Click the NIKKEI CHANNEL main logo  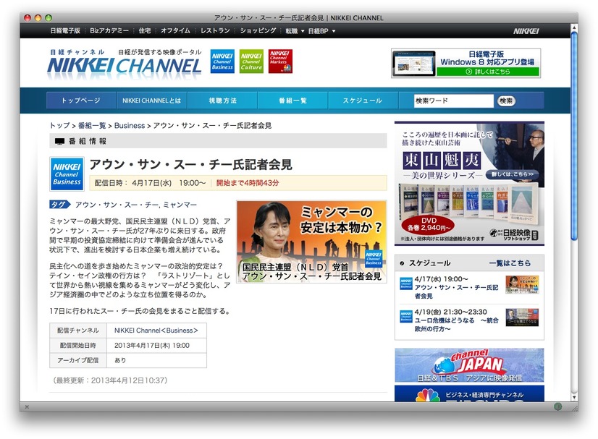(125, 63)
